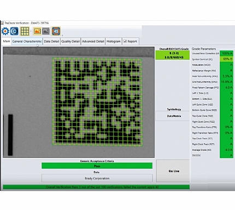The height and width of the screenshot is (210, 235).
Task: Toggle the yellow grid overlay icon
Action: pyautogui.click(x=25, y=31)
